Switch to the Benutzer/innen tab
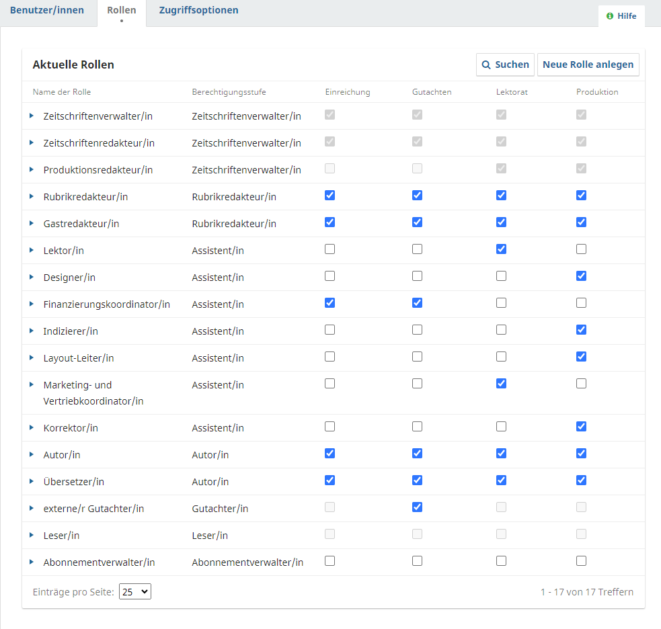The height and width of the screenshot is (629, 661). point(47,11)
